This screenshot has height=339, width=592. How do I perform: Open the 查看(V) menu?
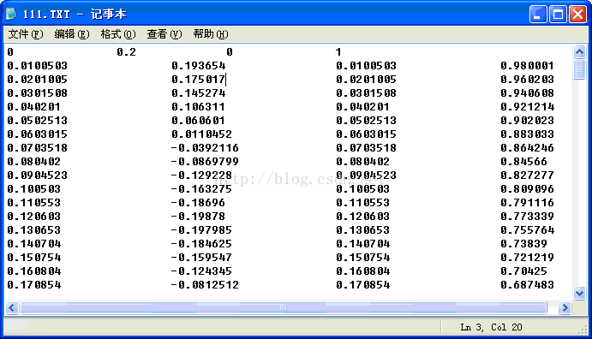tap(164, 34)
